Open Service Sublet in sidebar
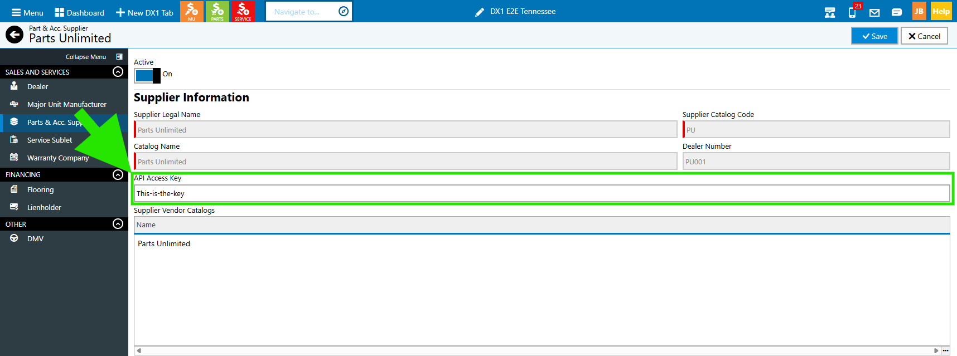 (x=64, y=140)
